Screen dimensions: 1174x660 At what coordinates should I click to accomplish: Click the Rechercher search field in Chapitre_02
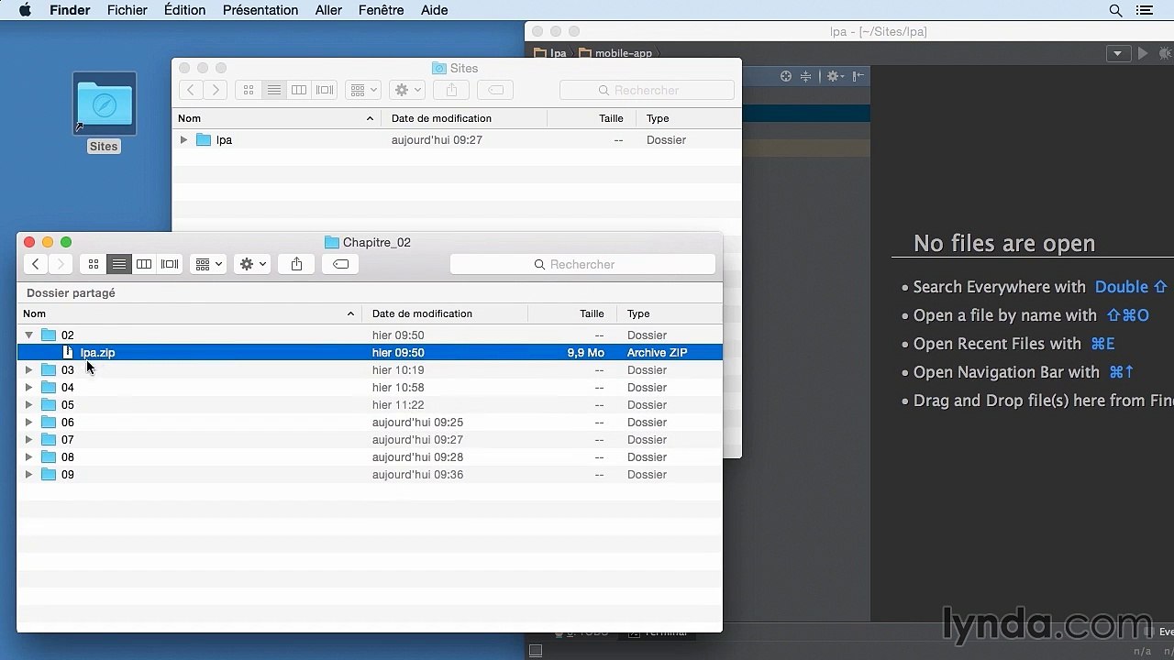click(x=582, y=264)
